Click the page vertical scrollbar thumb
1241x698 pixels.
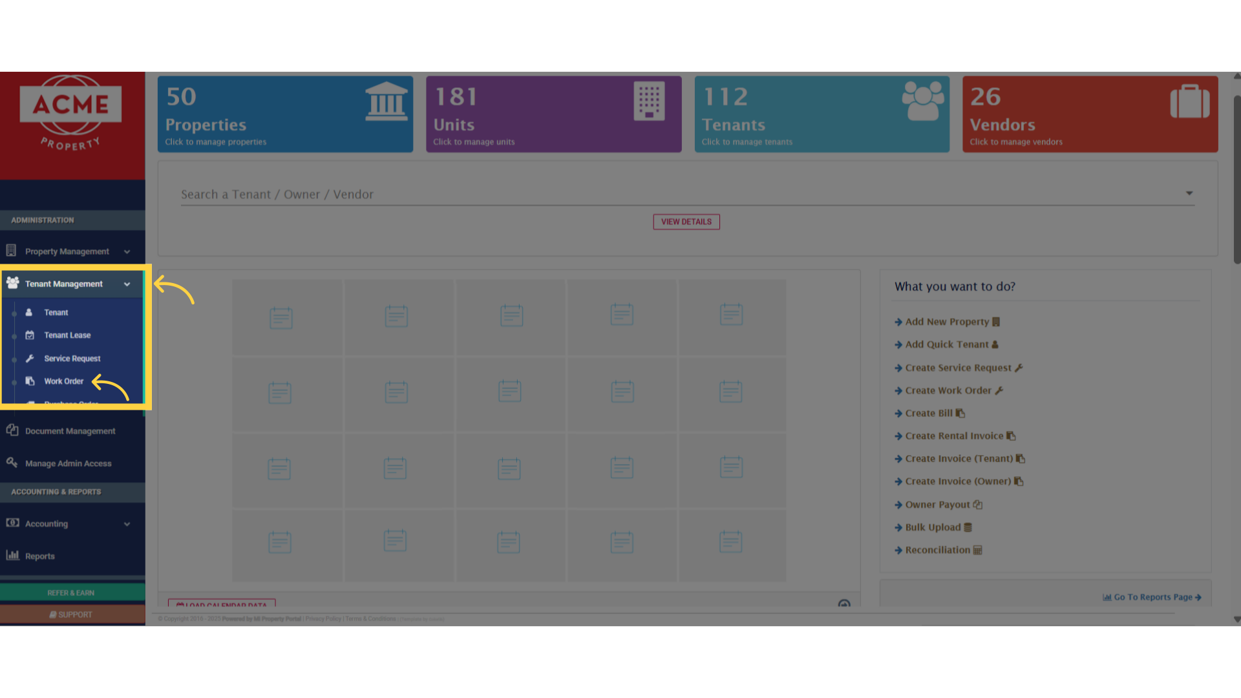tap(1236, 180)
